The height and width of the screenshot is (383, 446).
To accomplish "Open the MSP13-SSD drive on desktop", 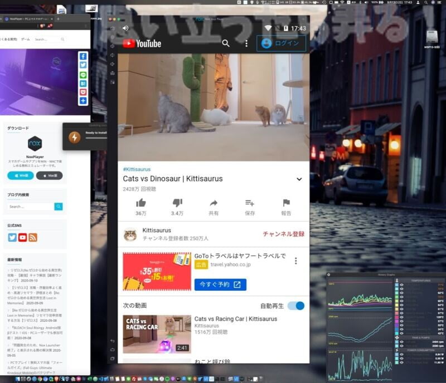I will pyautogui.click(x=432, y=38).
